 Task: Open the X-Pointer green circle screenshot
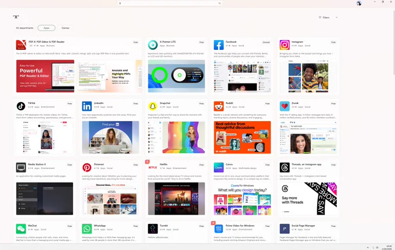177,76
